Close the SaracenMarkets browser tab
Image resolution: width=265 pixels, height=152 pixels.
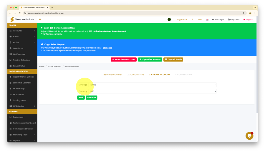47,8
